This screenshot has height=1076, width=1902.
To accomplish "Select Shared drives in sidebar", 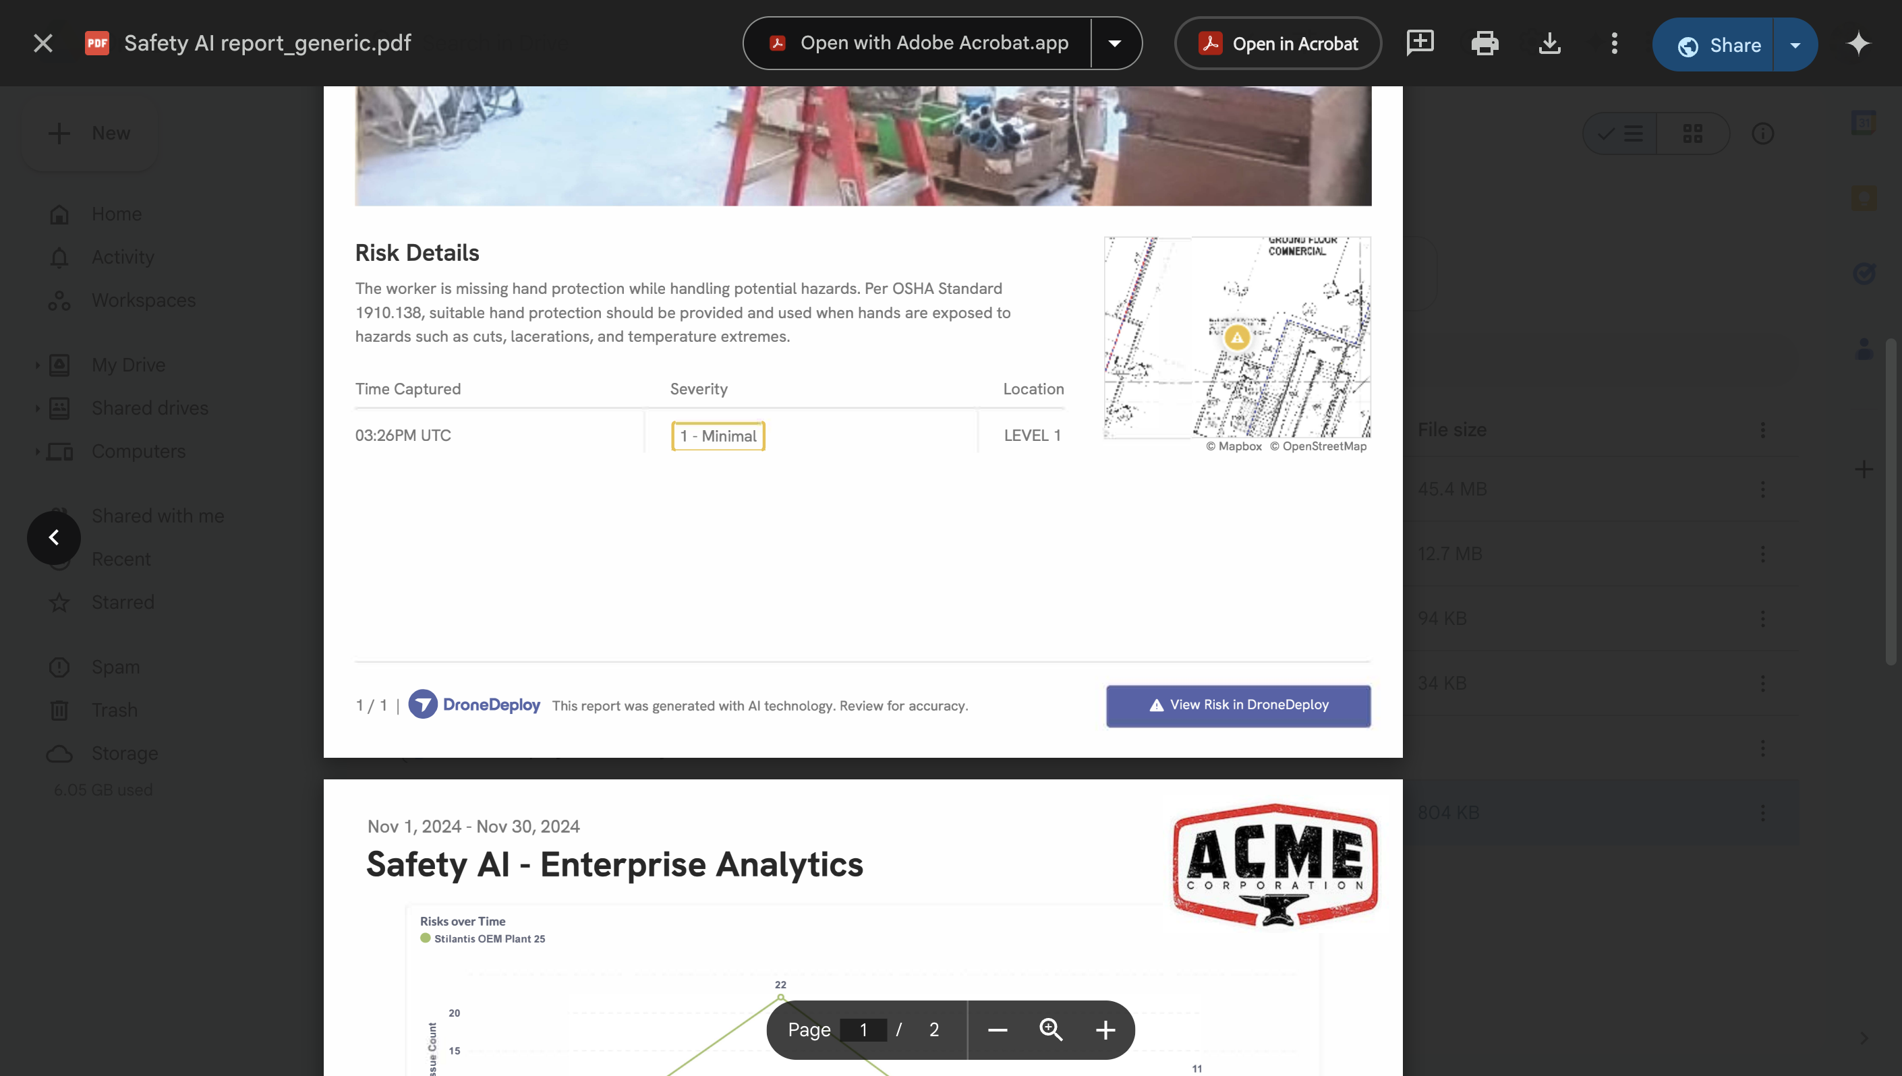I will pyautogui.click(x=150, y=408).
